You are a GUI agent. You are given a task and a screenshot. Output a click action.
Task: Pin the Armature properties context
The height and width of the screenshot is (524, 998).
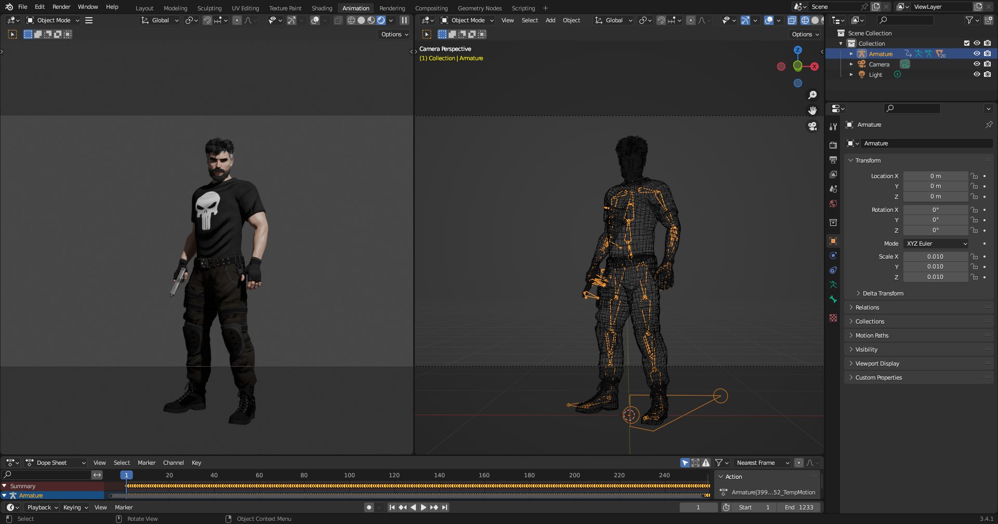pos(989,125)
